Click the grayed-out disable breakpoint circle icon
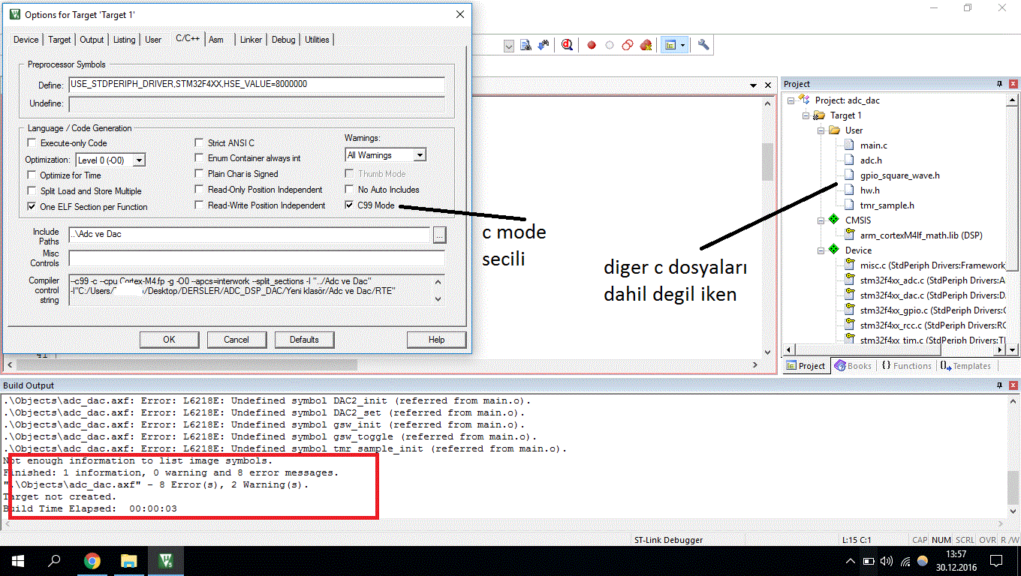The width and height of the screenshot is (1021, 576). point(610,45)
